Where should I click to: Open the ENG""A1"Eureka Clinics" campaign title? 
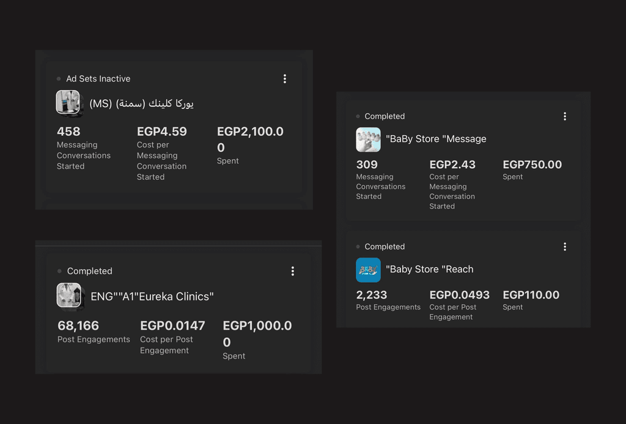pyautogui.click(x=152, y=297)
